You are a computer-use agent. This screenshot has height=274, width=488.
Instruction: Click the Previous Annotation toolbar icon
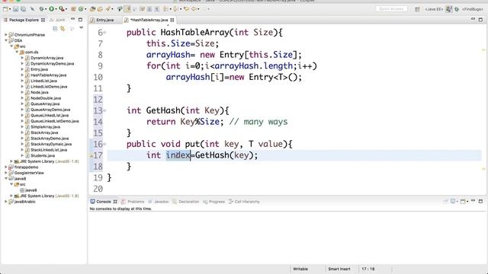pos(176,9)
